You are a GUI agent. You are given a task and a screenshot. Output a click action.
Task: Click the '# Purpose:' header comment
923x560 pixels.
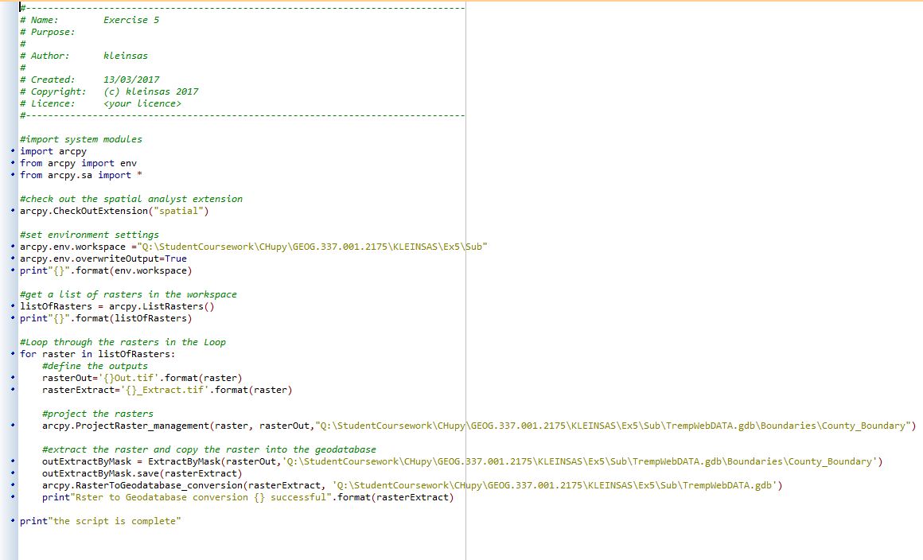[x=48, y=32]
